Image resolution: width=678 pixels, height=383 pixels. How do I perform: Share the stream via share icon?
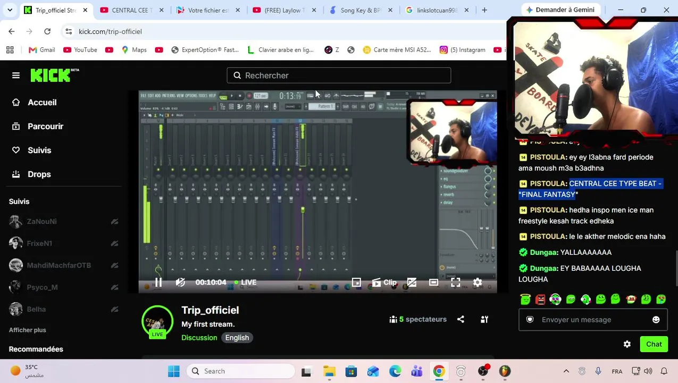tap(461, 319)
